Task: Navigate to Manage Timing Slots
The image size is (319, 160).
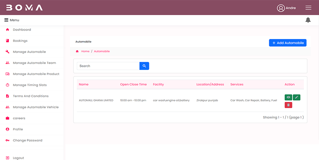Action: [x=30, y=85]
